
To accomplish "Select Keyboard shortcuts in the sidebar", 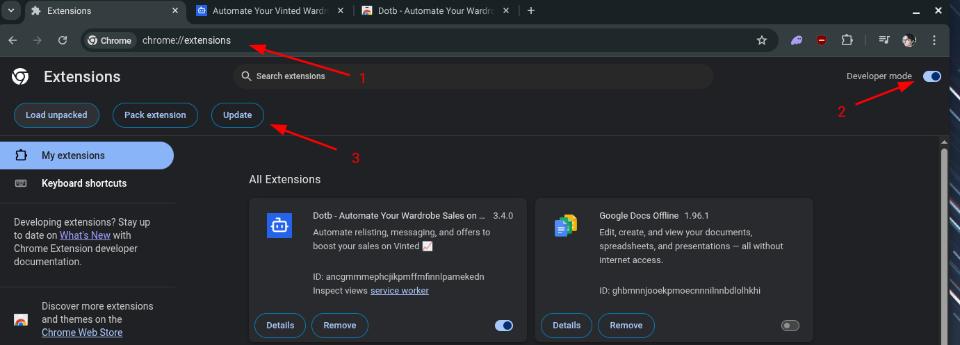I will coord(84,183).
